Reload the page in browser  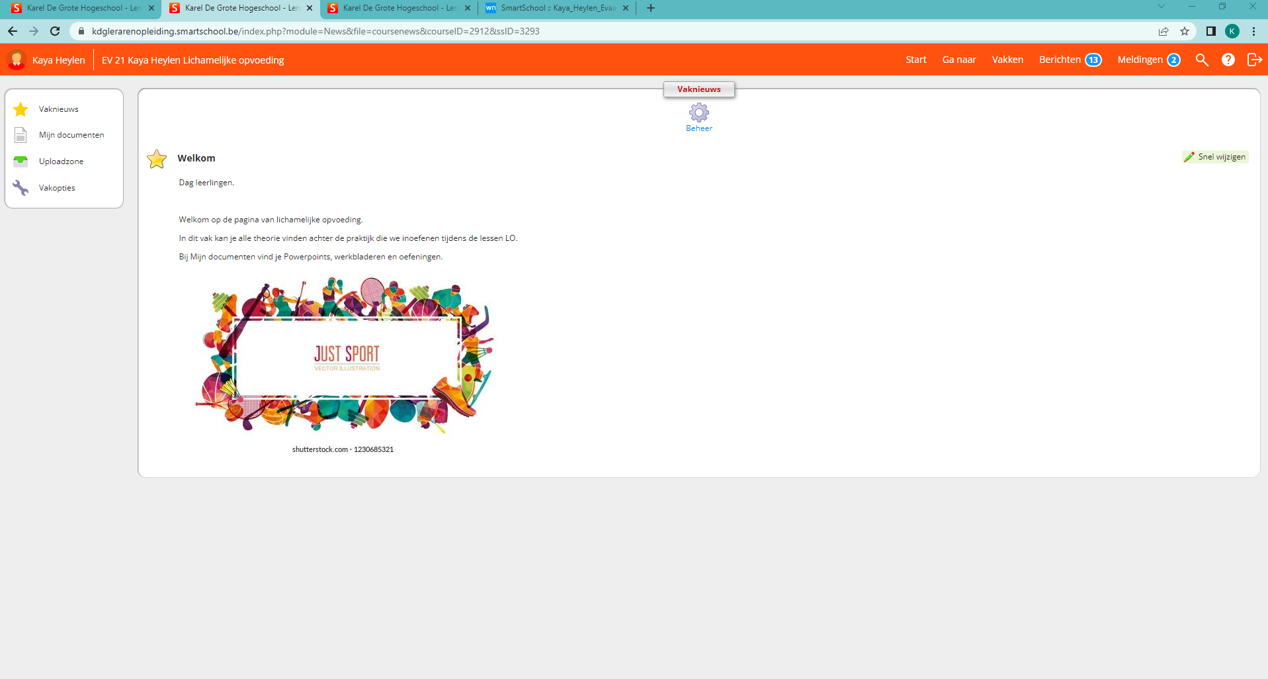click(x=55, y=31)
